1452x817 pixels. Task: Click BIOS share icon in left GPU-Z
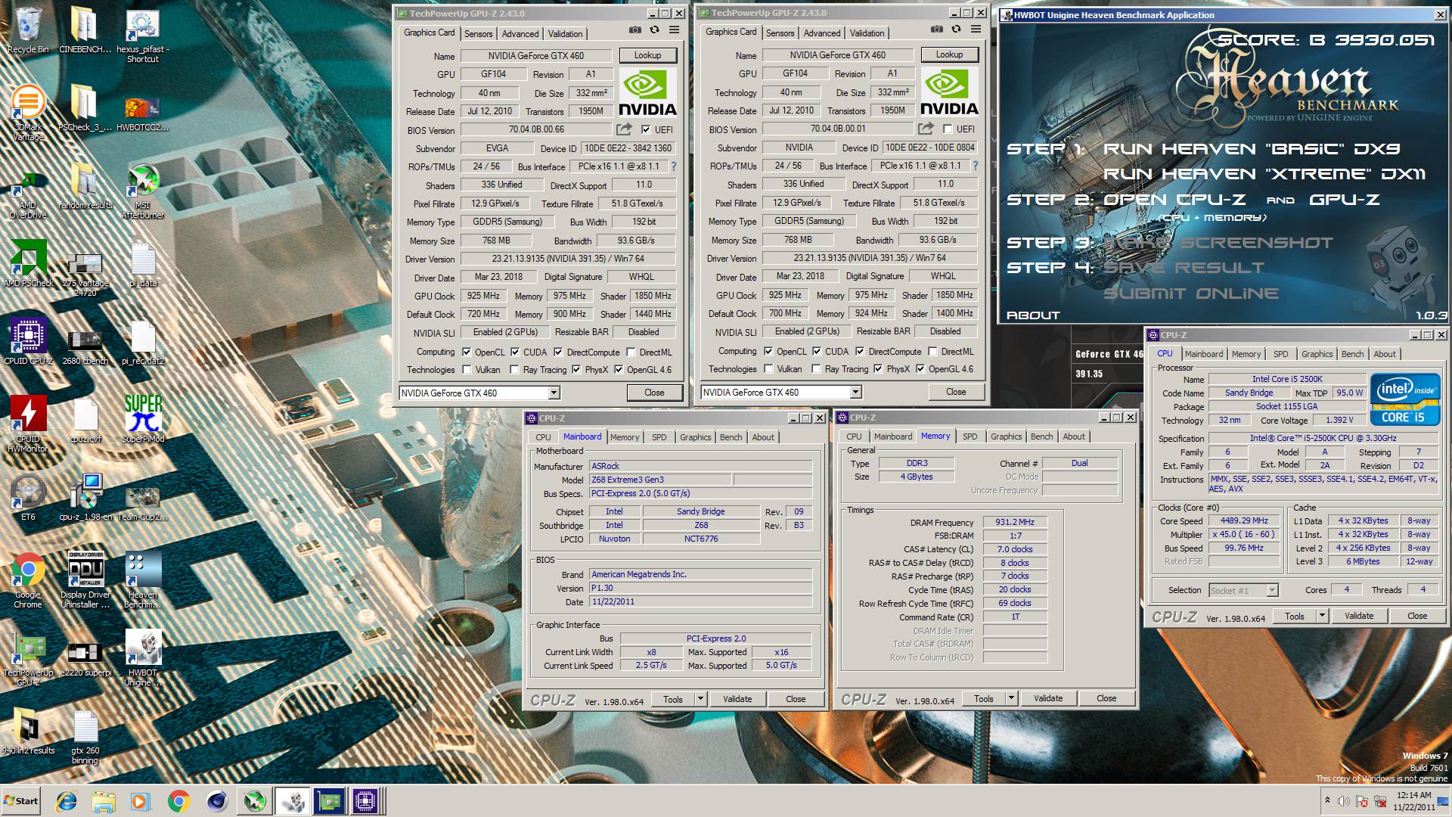pyautogui.click(x=624, y=129)
